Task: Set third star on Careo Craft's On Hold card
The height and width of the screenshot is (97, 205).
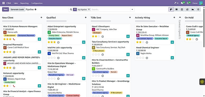Action: (x=193, y=39)
